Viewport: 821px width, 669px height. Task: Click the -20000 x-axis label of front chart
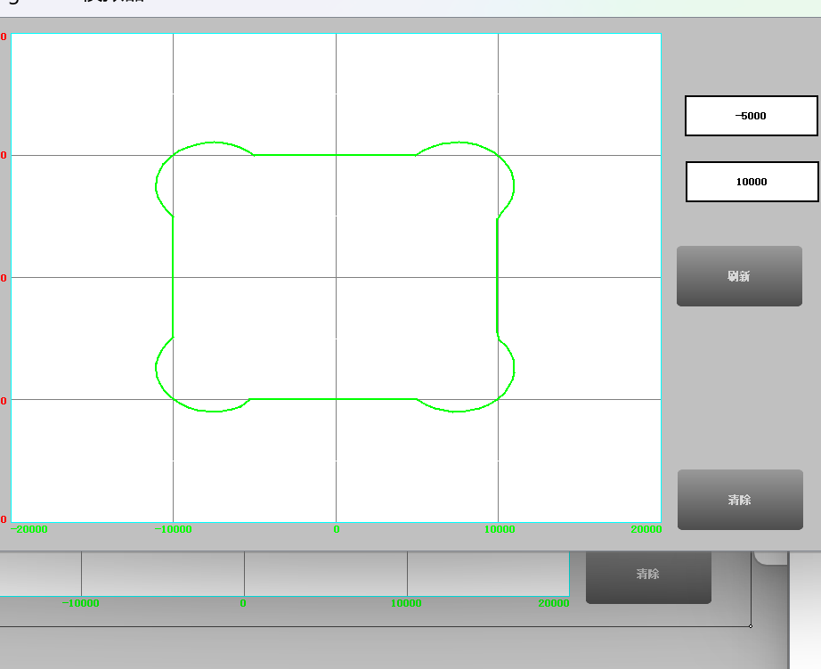point(29,529)
